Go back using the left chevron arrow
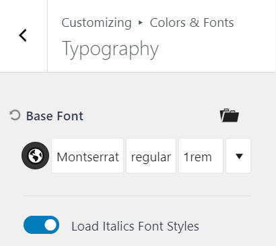Image resolution: width=276 pixels, height=246 pixels. pos(23,36)
